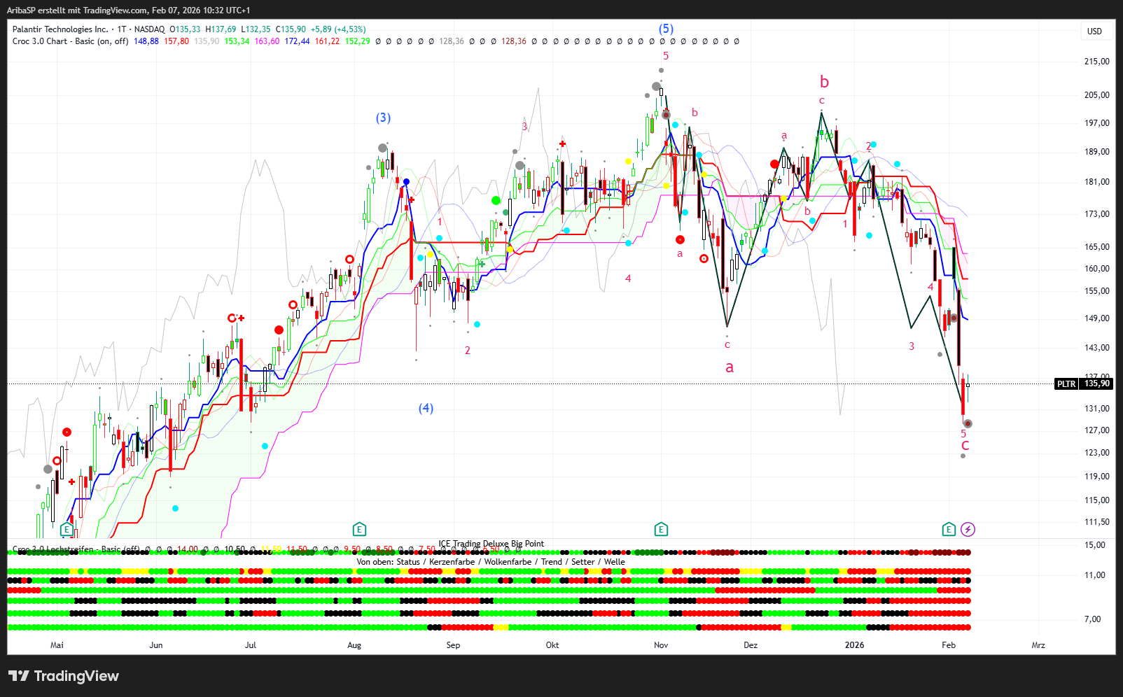Click the Nov label on the time axis
Screen dimensions: 1123x697
661,645
